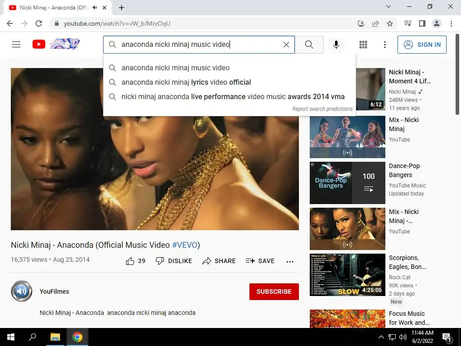Open a new browser tab
Screen dimensions: 461x346
pos(122,8)
